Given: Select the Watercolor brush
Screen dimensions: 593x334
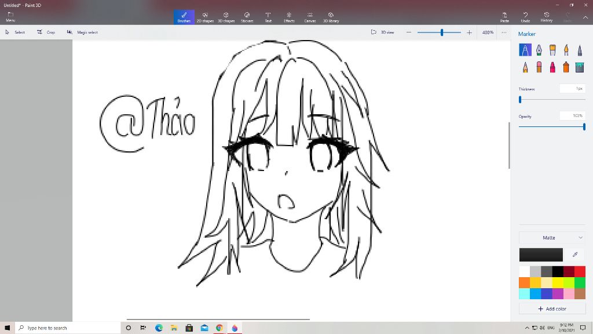Looking at the screenshot, I should pyautogui.click(x=566, y=50).
